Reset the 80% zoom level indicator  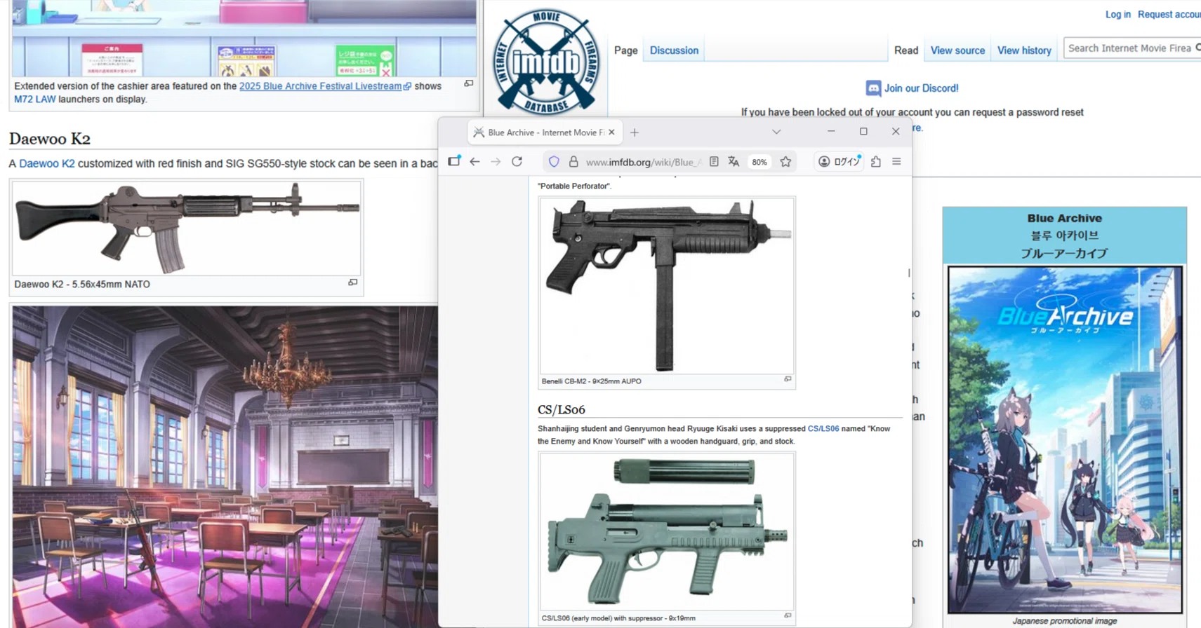pos(759,162)
